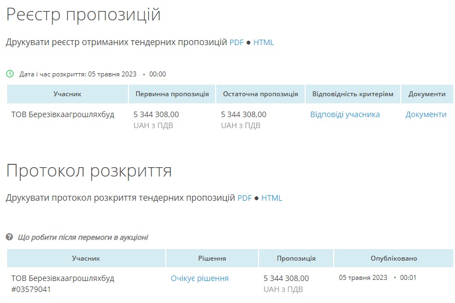Click the green clock icon beside opening date

click(x=10, y=74)
